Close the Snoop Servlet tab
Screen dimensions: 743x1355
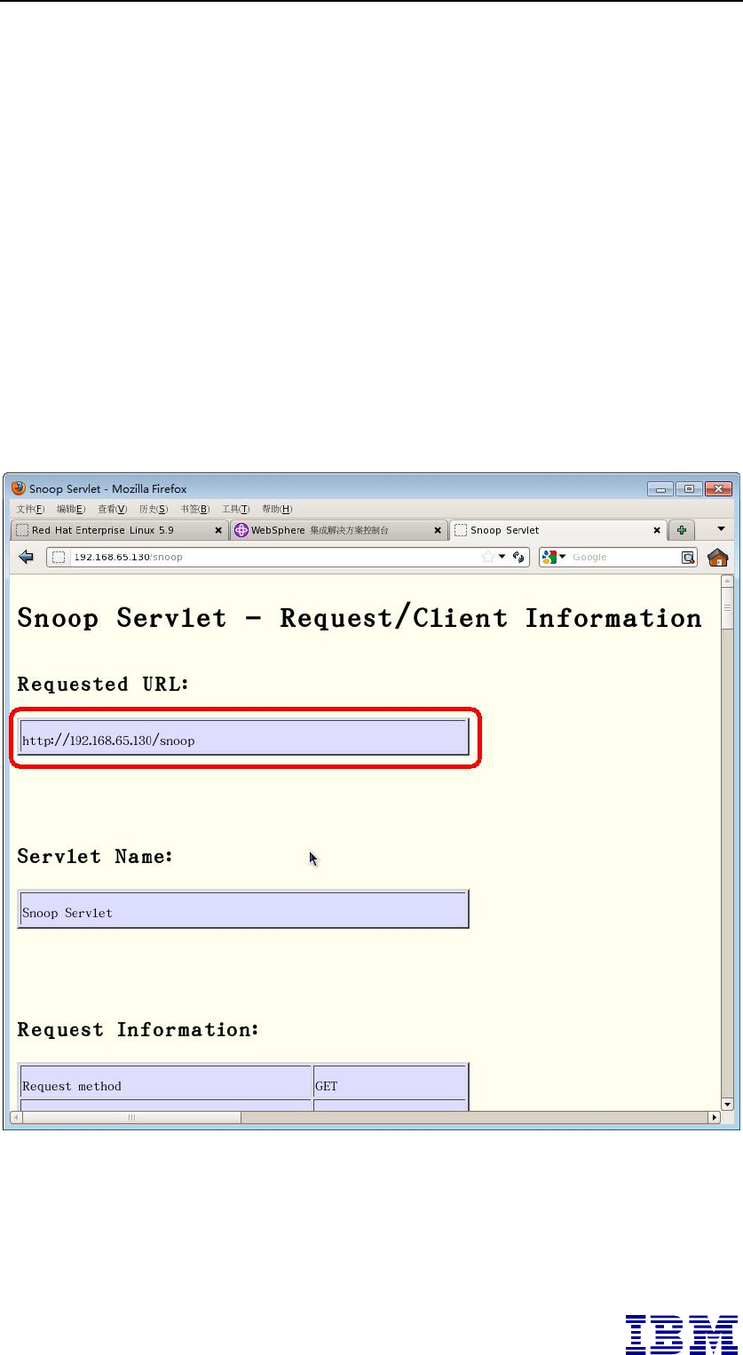pos(657,530)
